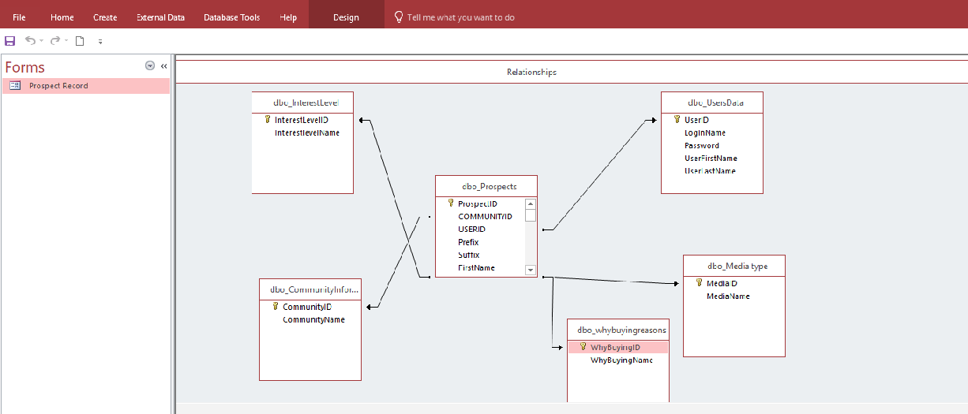
Task: Click the lightbulb Tell Me icon
Action: tap(399, 17)
